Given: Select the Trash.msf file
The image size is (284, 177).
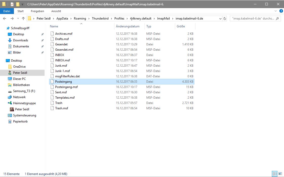Looking at the screenshot, I should (x=62, y=108).
